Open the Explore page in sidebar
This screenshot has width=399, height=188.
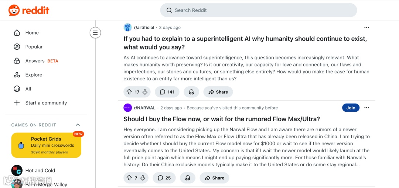34,75
